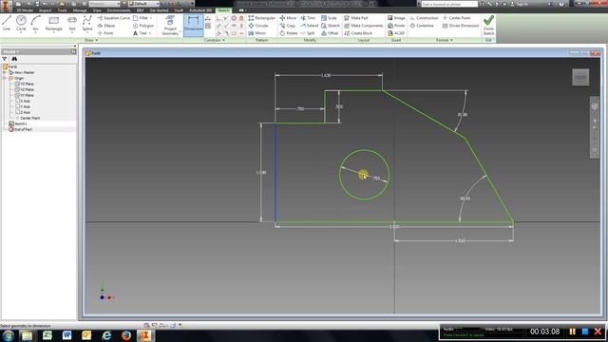Viewport: 608px width, 342px height.
Task: Select the Circle sketch tool
Action: point(21,23)
